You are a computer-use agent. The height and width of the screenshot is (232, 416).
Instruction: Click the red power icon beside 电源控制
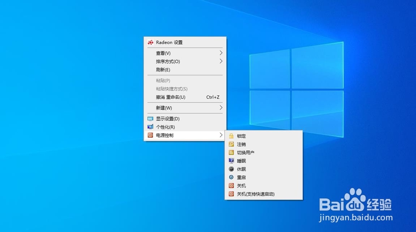150,135
